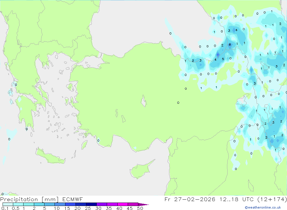Viewport: 287px width, 210px height.
Task: Select the 0.5–1 mm legend color swatch
Action: [18, 204]
